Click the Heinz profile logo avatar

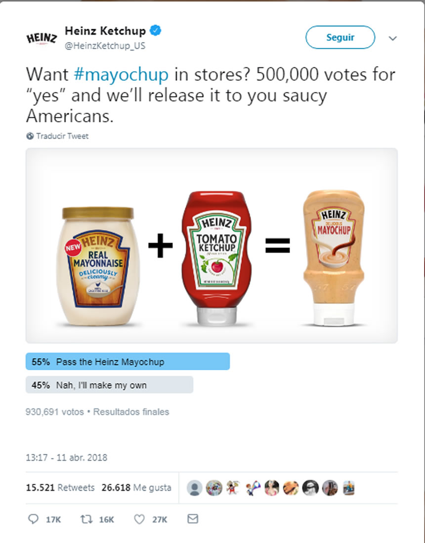point(42,38)
